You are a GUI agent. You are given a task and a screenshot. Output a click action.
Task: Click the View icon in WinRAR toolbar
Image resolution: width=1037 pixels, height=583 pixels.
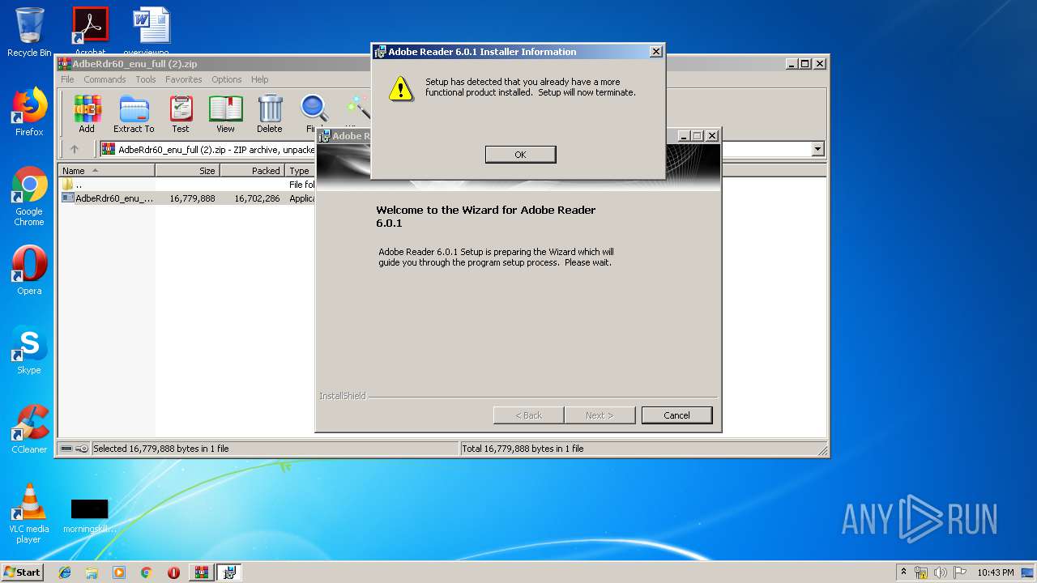(225, 114)
